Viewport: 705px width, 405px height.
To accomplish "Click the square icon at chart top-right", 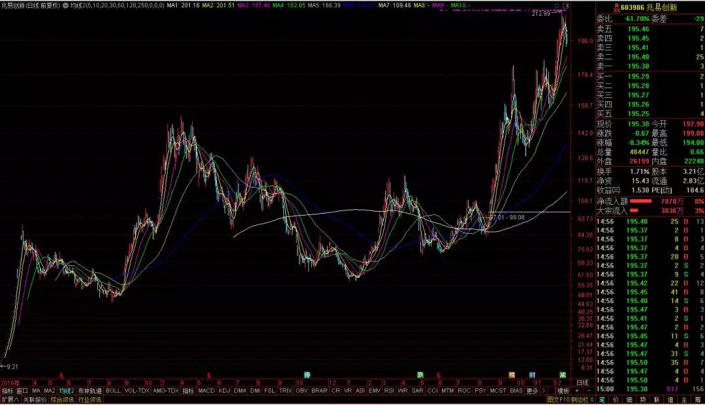I will [x=565, y=5].
